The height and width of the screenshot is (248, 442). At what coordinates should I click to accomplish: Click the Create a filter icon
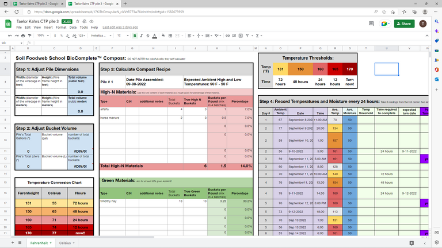[247, 36]
